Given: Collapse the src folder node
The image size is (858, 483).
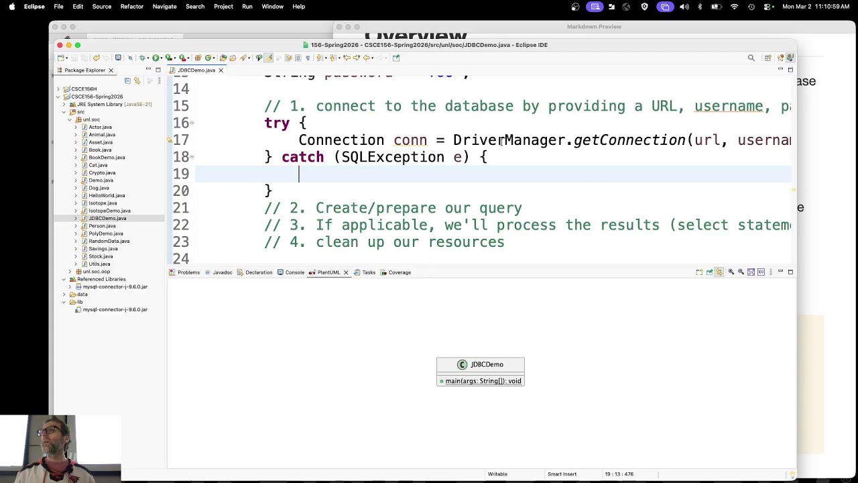Looking at the screenshot, I should pos(64,112).
